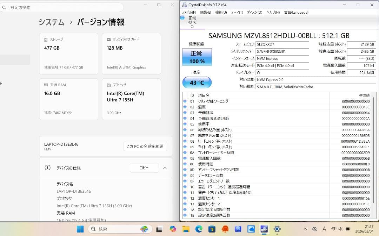Click the Wi-Fi icon in system tray
The image size is (379, 236).
(334, 229)
